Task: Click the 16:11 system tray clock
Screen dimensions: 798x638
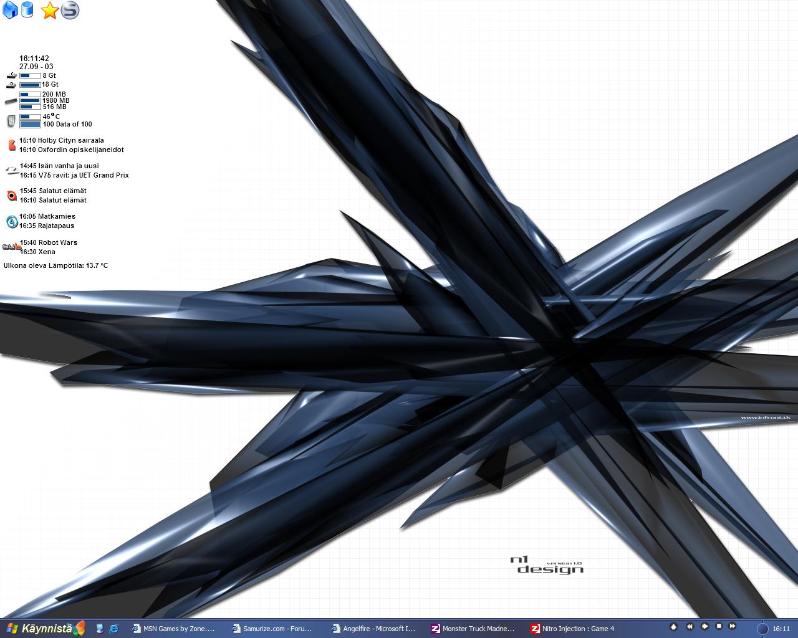Action: (x=781, y=629)
